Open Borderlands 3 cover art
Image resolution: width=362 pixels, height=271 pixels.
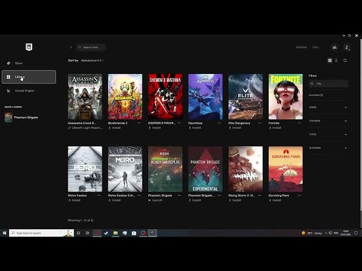(x=125, y=97)
